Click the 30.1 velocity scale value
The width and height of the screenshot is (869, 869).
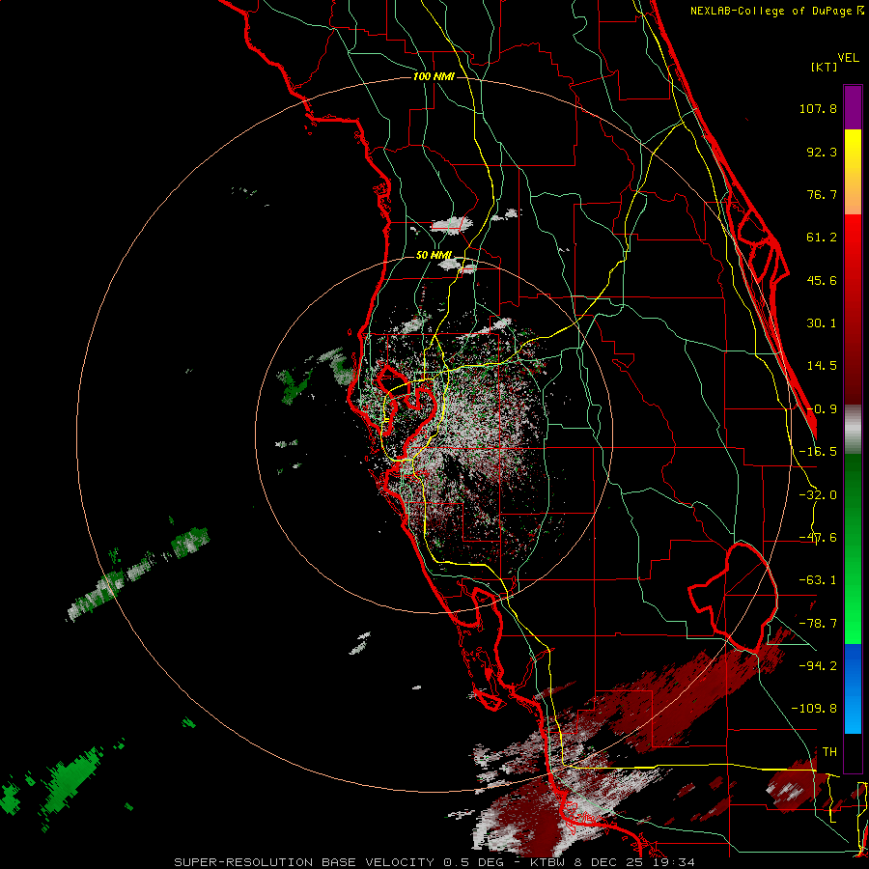(822, 323)
